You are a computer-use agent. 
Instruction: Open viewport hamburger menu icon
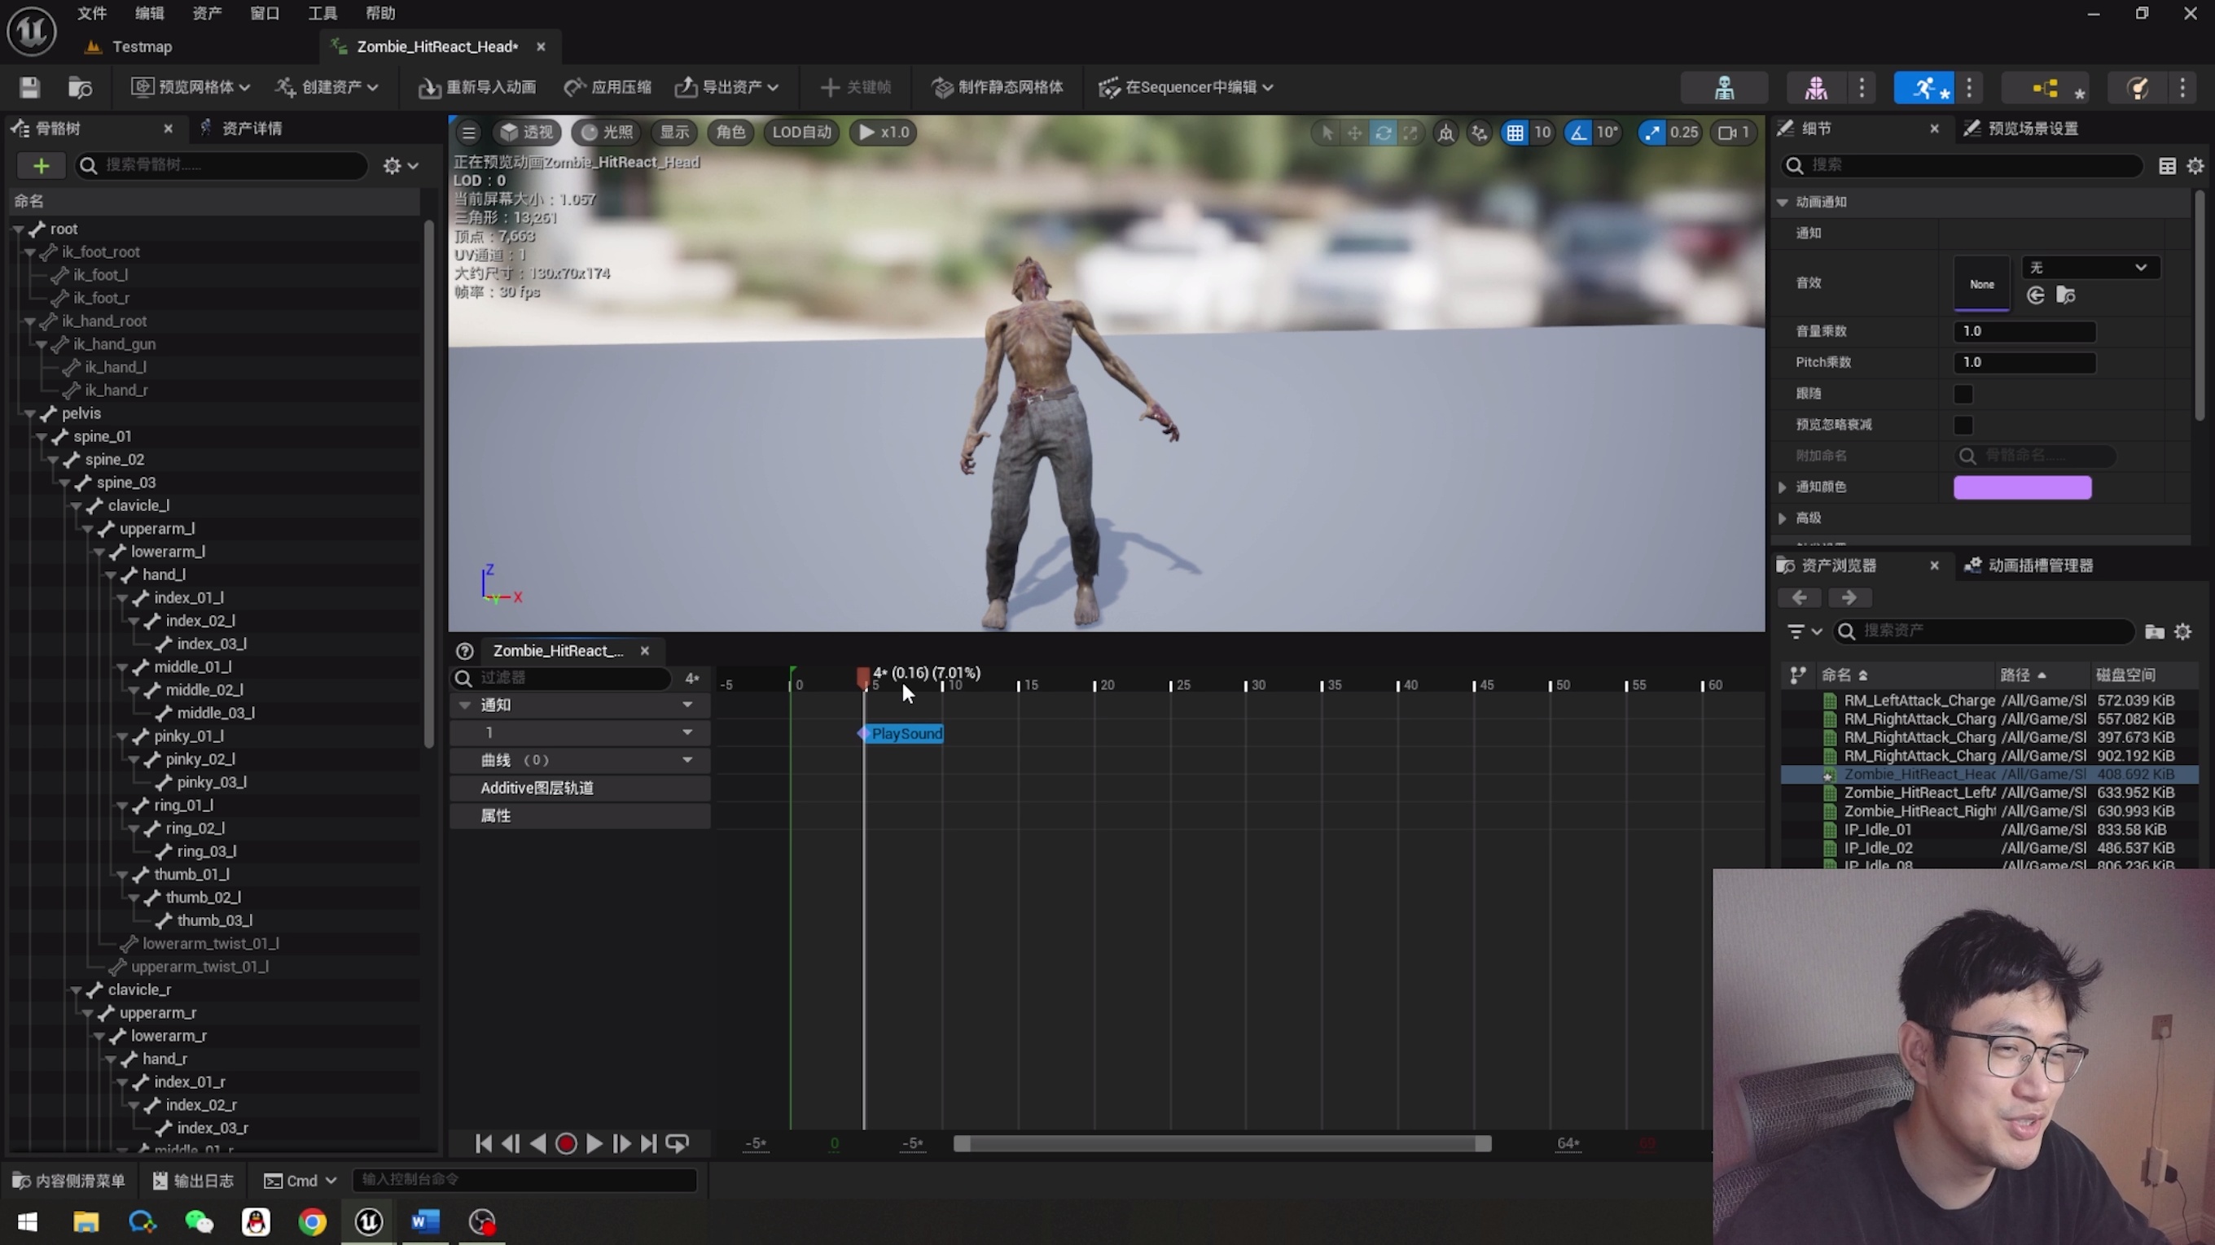coord(468,133)
